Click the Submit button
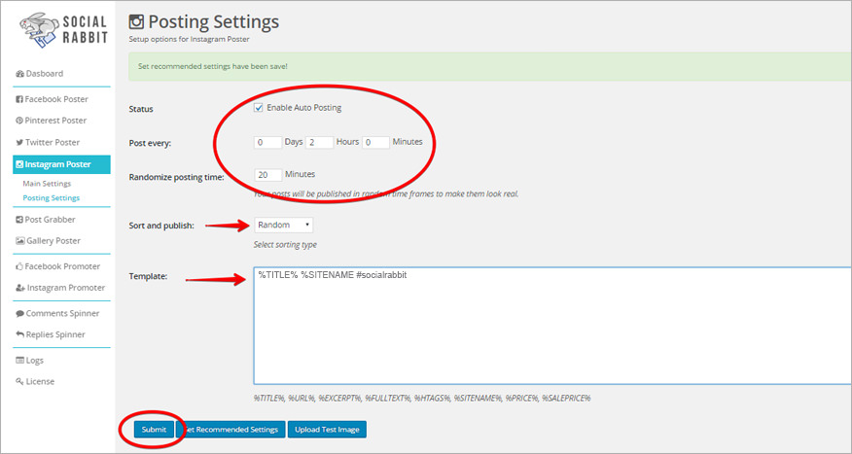The width and height of the screenshot is (852, 454). point(155,430)
